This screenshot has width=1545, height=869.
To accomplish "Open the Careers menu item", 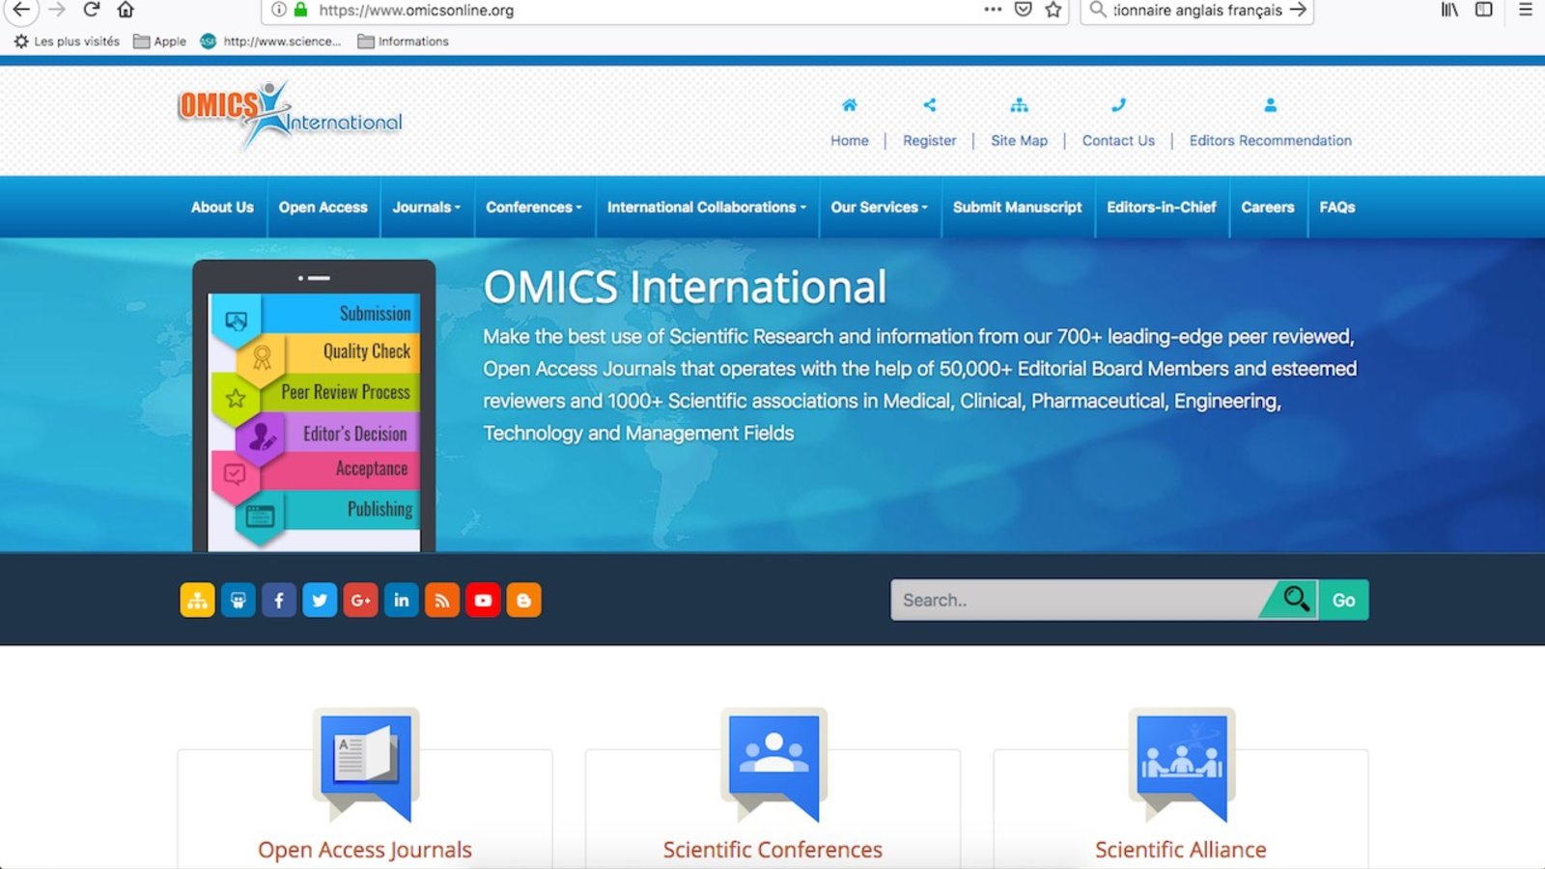I will [x=1268, y=208].
